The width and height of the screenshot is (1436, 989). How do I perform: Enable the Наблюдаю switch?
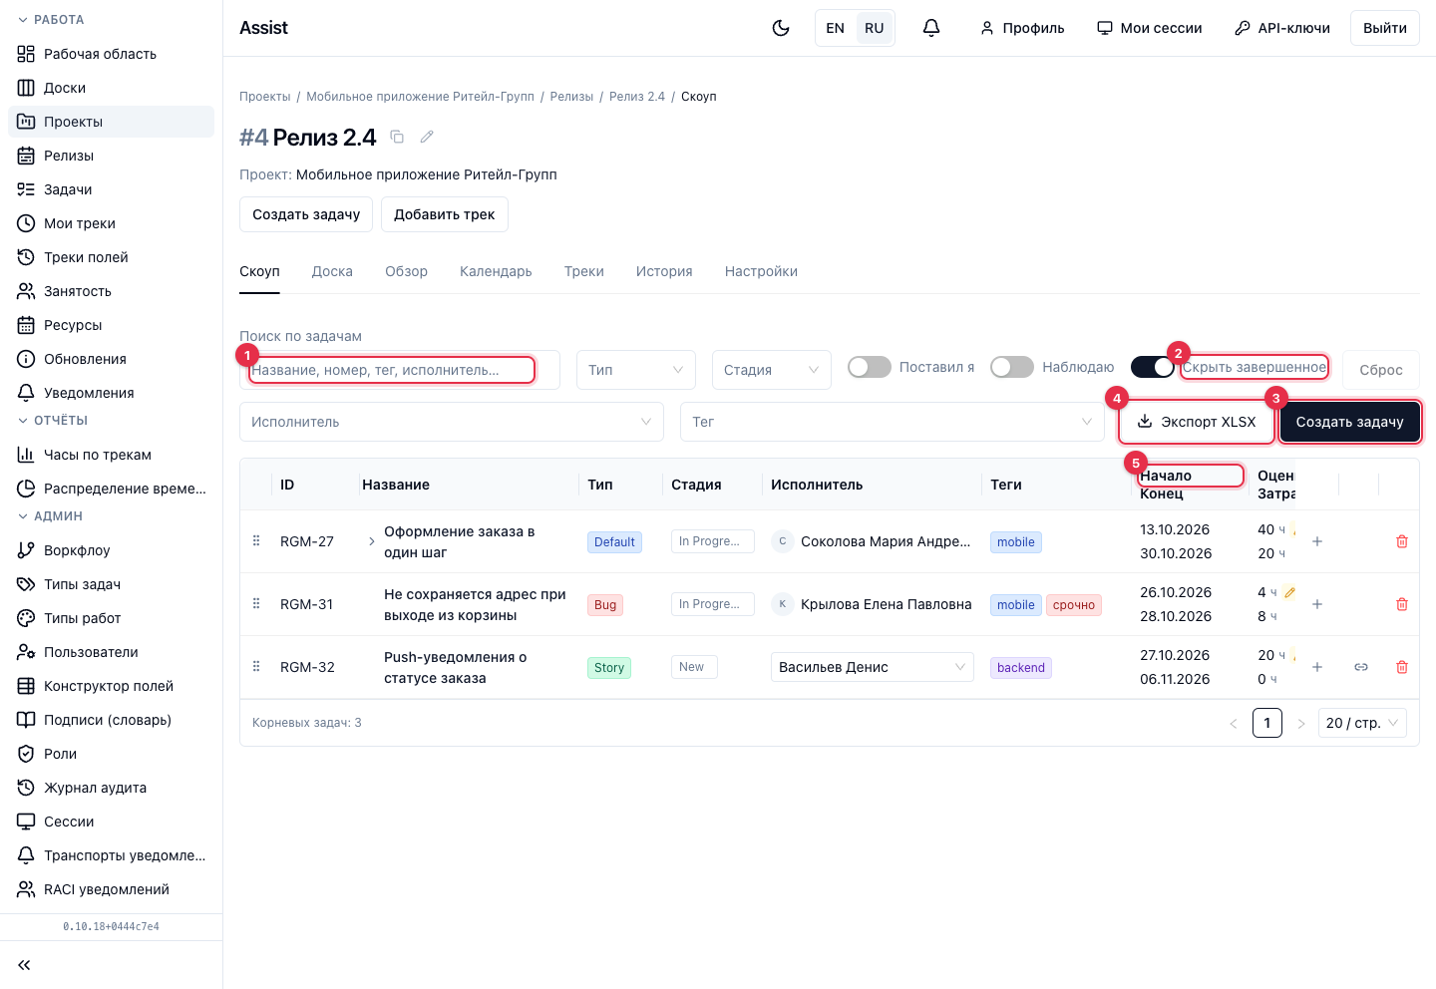point(1012,367)
